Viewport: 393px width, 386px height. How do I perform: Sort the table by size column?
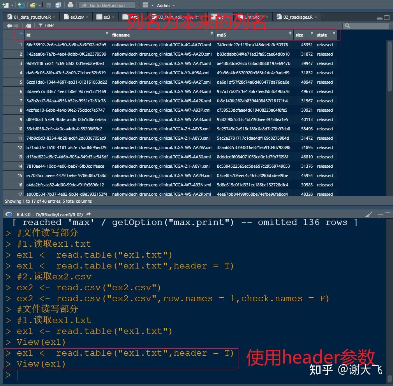304,35
